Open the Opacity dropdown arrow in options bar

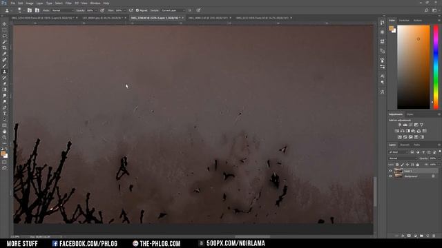point(96,10)
